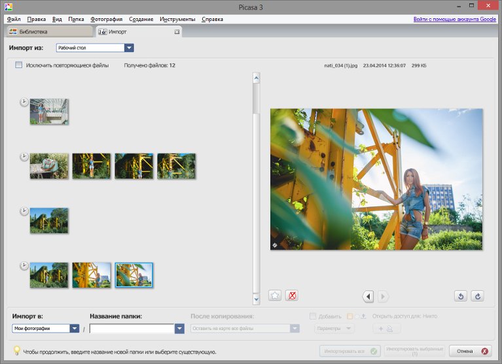Select the fourth thumbnail in the four-photo row
This screenshot has height=364, width=502.
pyautogui.click(x=177, y=166)
